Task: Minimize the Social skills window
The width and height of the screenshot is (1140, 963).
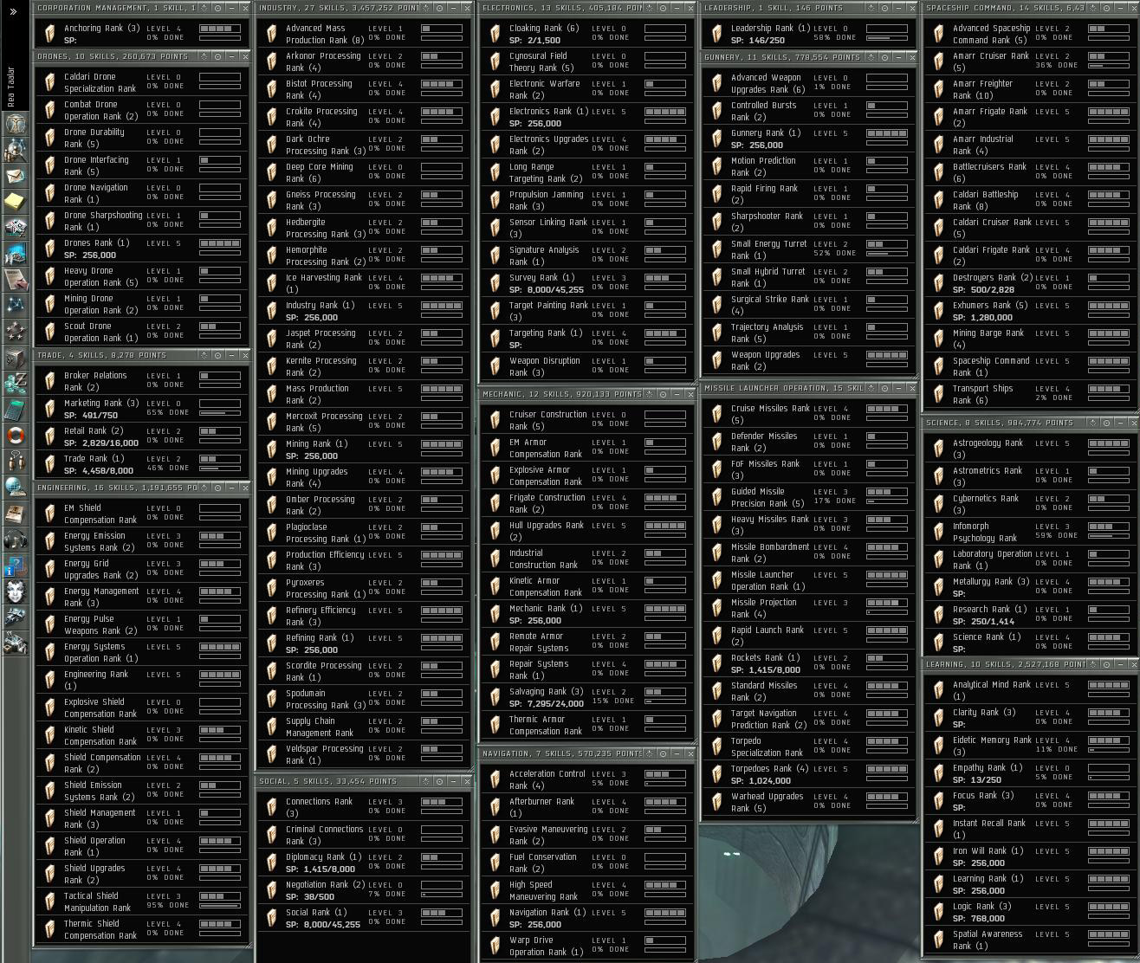Action: point(454,781)
